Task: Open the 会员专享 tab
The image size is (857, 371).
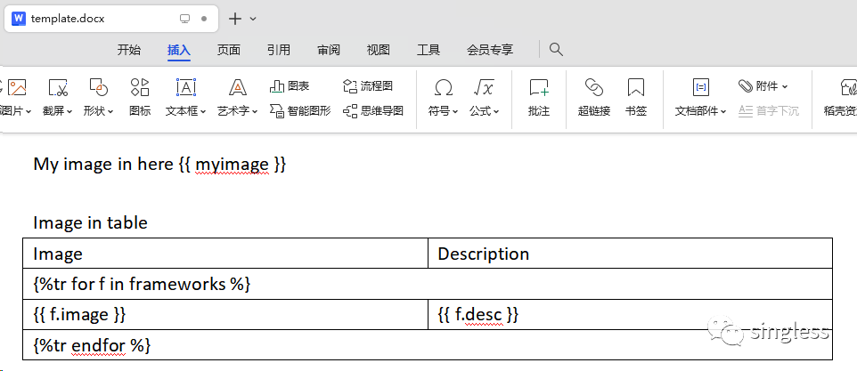Action: click(x=490, y=50)
